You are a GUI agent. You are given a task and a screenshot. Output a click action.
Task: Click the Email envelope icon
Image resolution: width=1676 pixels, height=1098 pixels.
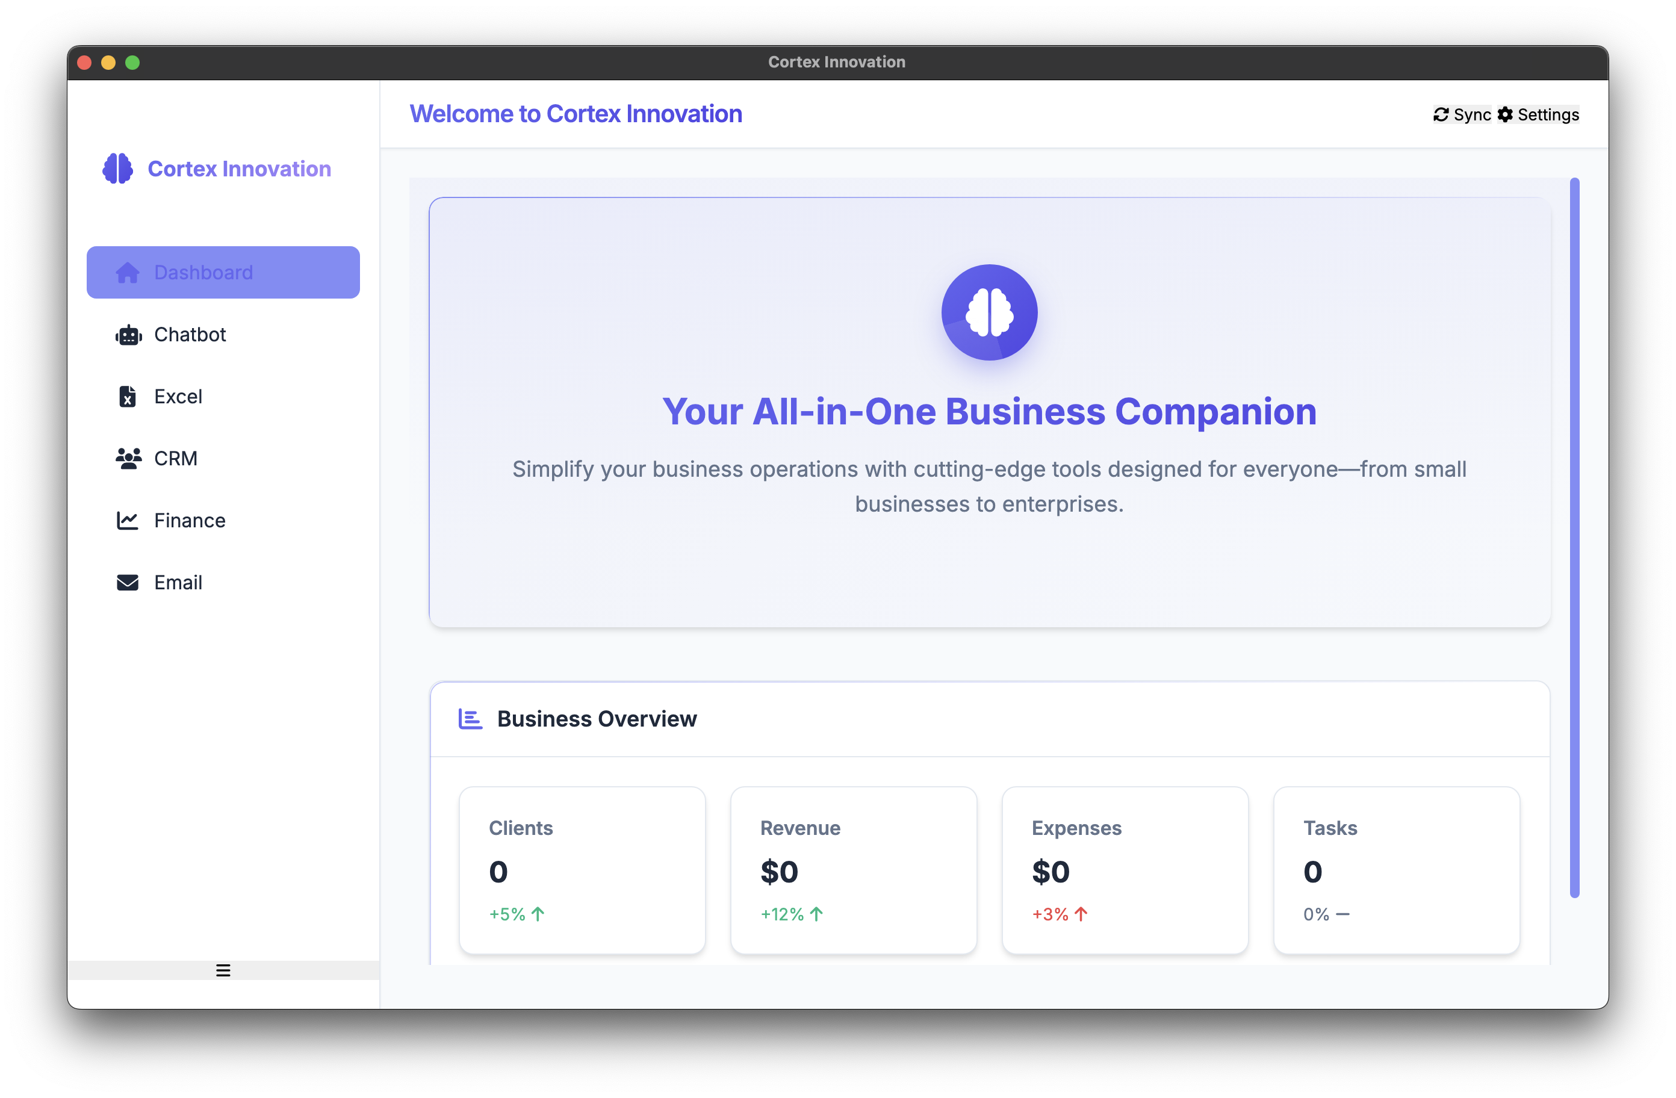tap(128, 583)
